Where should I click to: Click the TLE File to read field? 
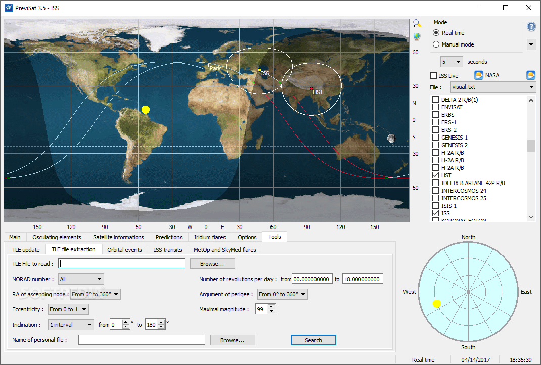[x=121, y=263]
